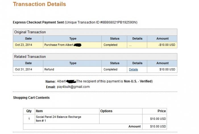This screenshot has height=134, width=199.
Task: Open the Refund Details link
Action: point(133,69)
